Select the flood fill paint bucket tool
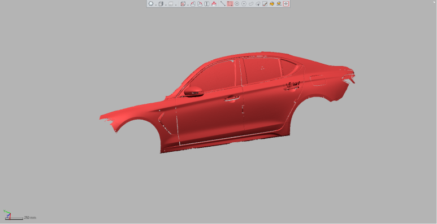 click(272, 3)
